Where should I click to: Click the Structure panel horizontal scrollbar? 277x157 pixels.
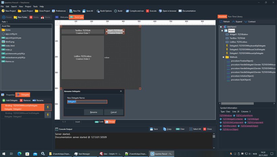(x=237, y=104)
